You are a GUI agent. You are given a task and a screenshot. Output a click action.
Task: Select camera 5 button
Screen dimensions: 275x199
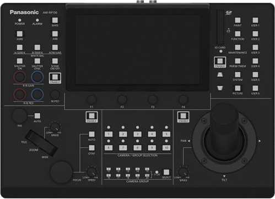point(166,134)
